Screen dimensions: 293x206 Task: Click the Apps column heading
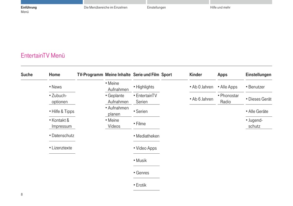click(x=222, y=75)
